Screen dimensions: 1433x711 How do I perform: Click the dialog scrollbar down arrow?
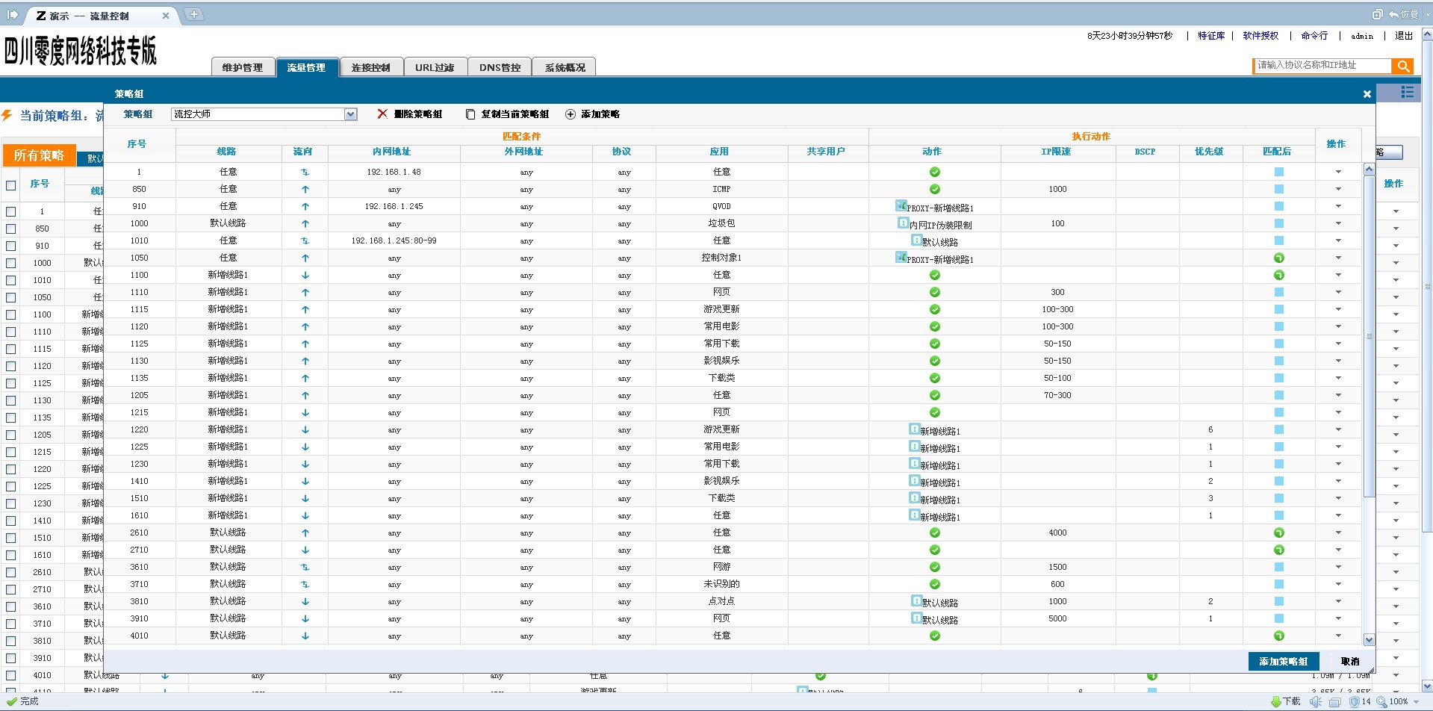point(1369,639)
